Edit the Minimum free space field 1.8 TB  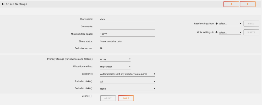coord(128,34)
